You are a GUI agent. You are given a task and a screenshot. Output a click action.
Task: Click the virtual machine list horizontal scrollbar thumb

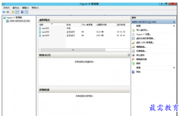point(73,50)
